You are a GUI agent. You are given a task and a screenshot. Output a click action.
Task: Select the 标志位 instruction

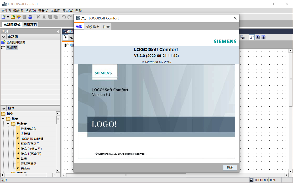[x=25, y=169]
